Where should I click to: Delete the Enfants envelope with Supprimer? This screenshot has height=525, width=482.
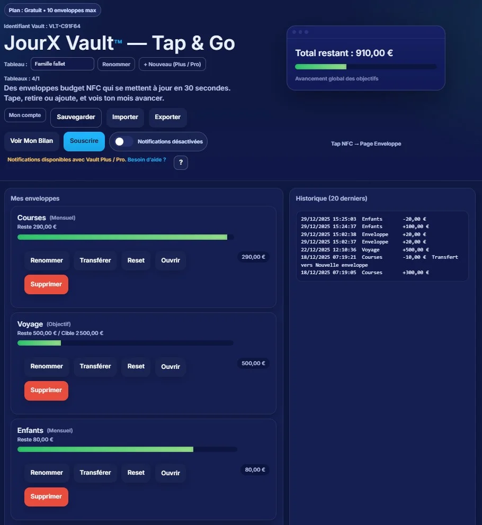click(x=46, y=496)
